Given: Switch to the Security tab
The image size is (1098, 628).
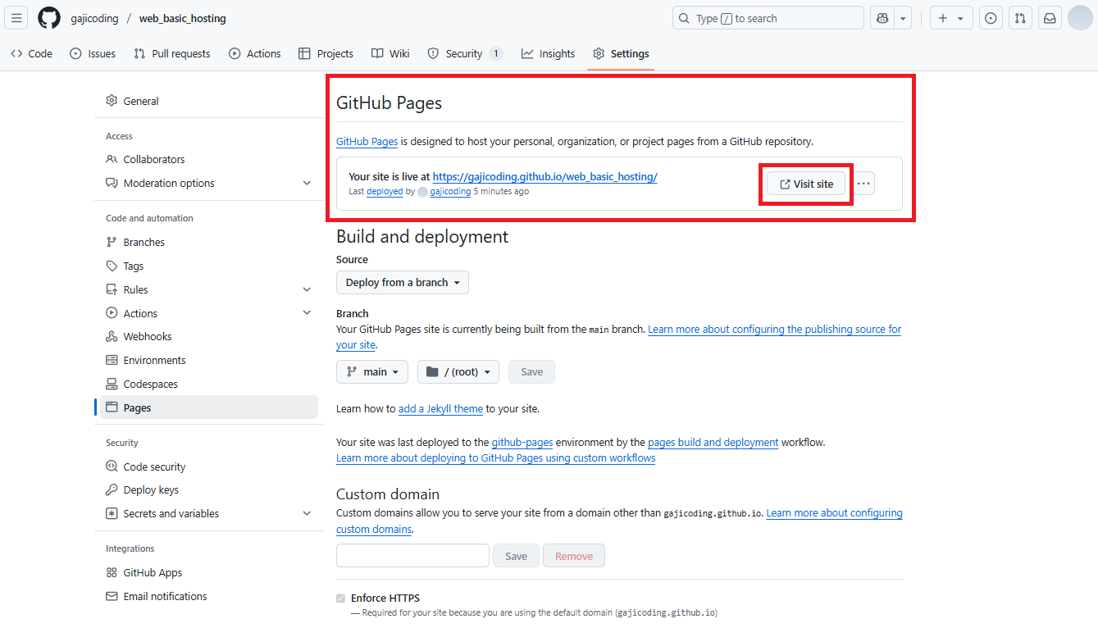Looking at the screenshot, I should tap(465, 53).
